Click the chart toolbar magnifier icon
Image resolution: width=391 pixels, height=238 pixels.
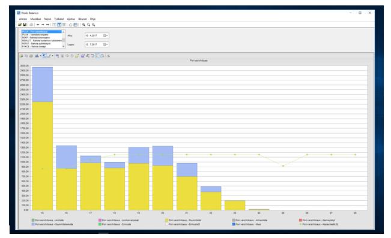pyautogui.click(x=103, y=56)
